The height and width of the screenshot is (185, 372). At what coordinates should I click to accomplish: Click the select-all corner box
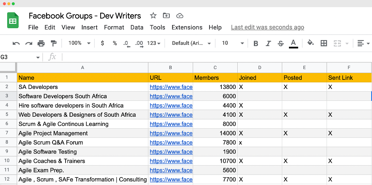8,67
